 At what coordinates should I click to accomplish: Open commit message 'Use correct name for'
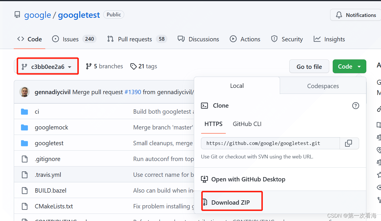[x=163, y=175]
